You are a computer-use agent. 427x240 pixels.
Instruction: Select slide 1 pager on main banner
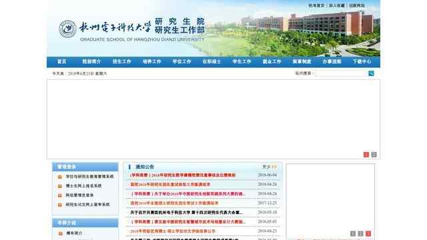366,155
